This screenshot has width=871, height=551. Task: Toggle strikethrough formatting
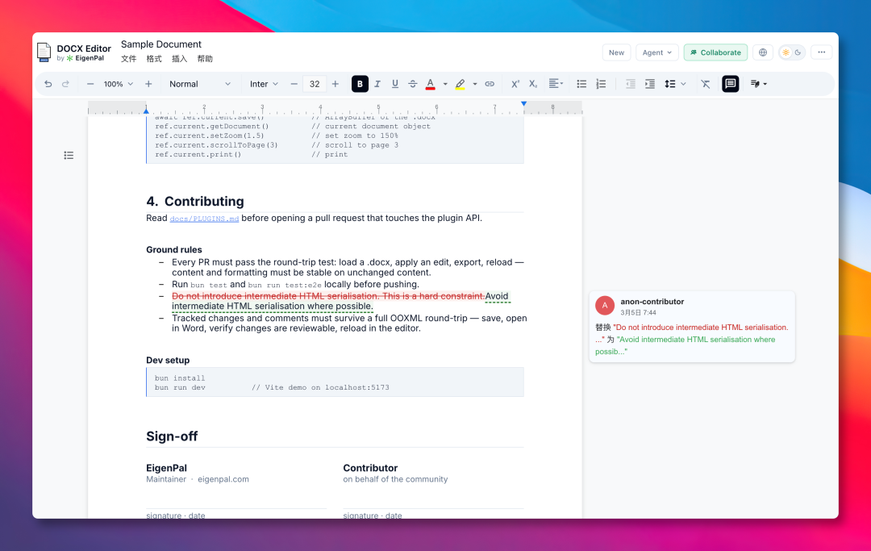point(413,84)
